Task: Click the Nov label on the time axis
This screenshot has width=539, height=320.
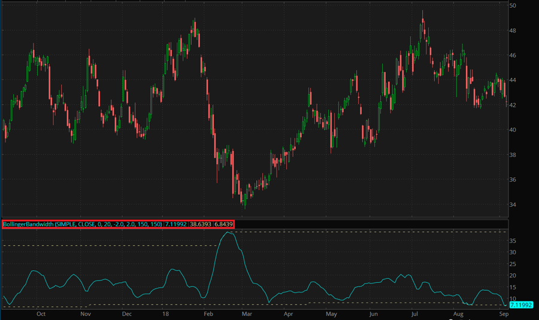Action: pyautogui.click(x=85, y=313)
